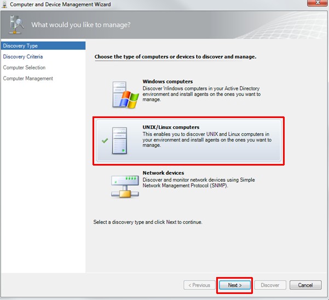Click the 'Choose the type of computers' heading
329x300 pixels.
175,57
